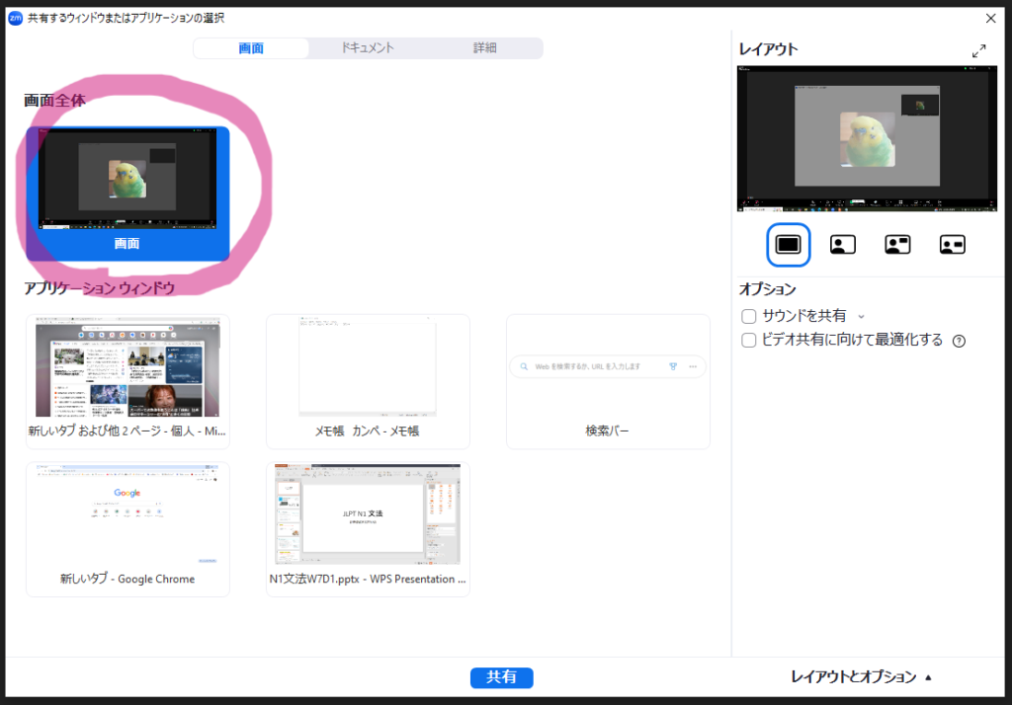1012x705 pixels.
Task: Pick the メモ帳 カンペ window thumbnail
Action: click(368, 380)
